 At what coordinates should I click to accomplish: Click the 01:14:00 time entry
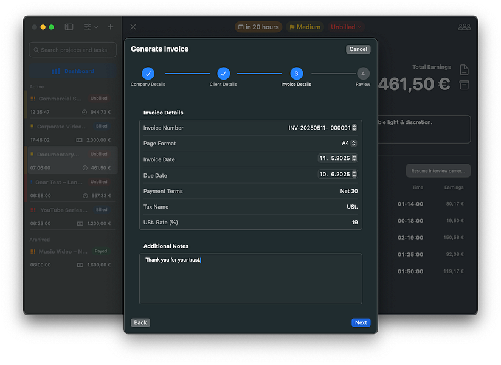coord(410,204)
